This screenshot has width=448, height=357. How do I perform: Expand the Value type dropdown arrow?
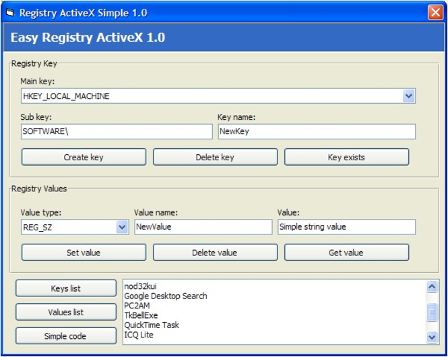pos(123,227)
